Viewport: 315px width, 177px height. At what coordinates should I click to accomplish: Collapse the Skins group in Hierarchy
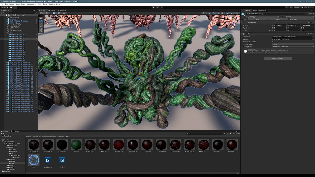[7, 33]
